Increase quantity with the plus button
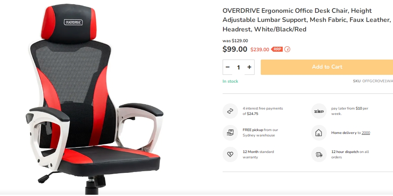 click(x=249, y=67)
